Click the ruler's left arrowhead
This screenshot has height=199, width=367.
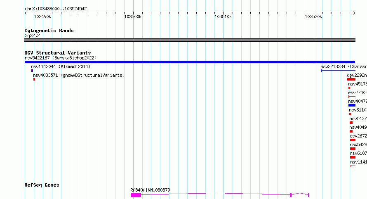pos(26,13)
